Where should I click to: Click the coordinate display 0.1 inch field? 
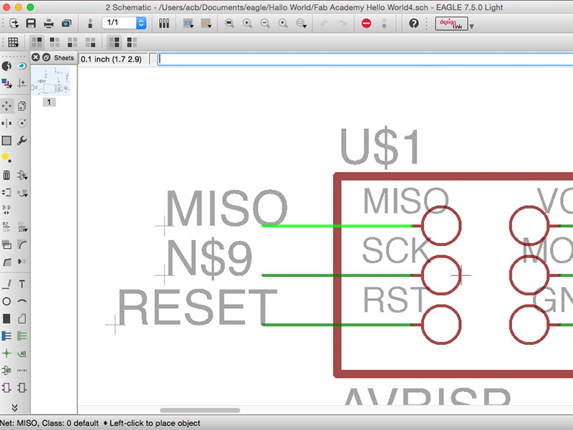(113, 59)
